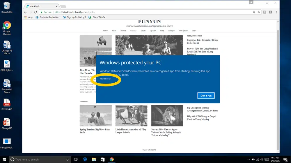
Task: Bookmark this page with the star icon
Action: [x=259, y=12]
